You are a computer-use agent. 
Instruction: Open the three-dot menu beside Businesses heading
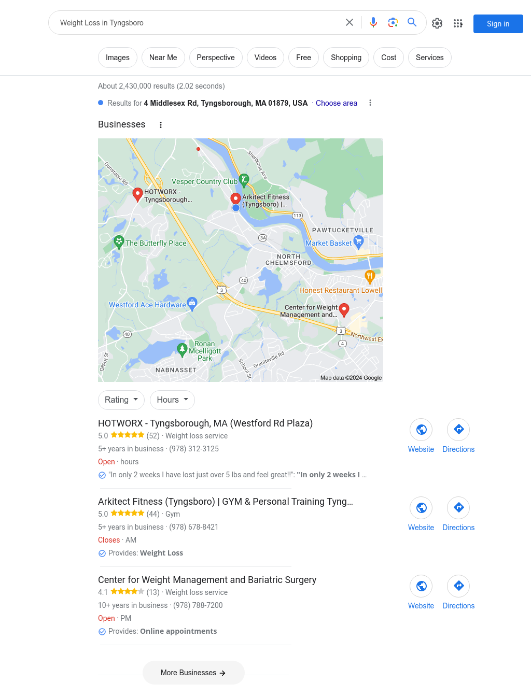tap(161, 125)
